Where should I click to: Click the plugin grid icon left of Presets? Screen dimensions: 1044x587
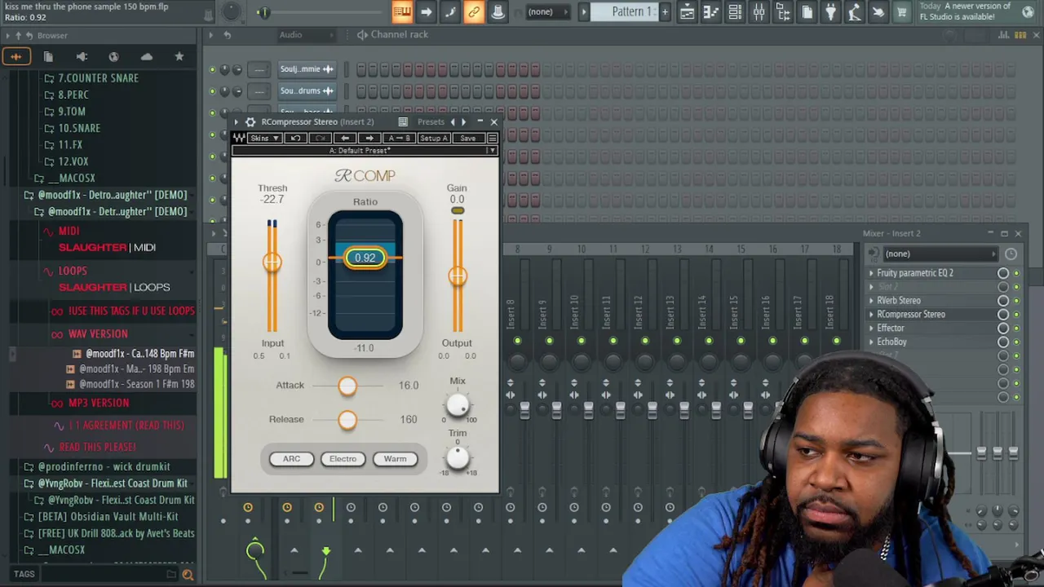click(403, 122)
